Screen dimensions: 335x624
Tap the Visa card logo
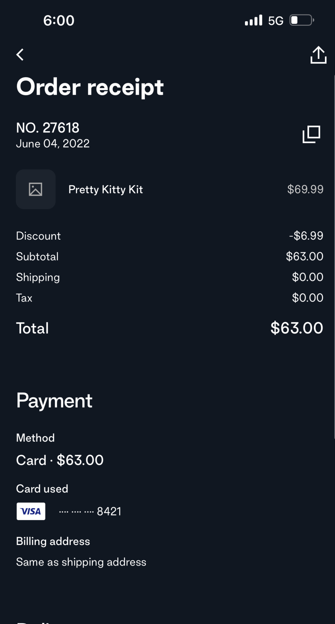pyautogui.click(x=31, y=511)
